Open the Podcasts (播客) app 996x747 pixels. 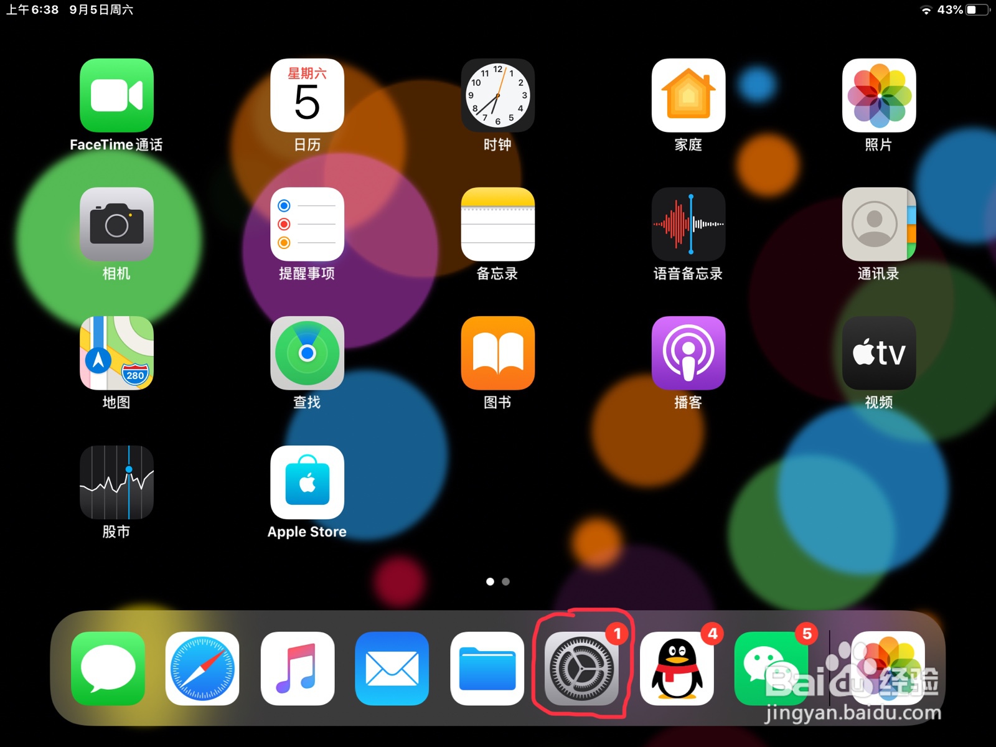tap(688, 353)
